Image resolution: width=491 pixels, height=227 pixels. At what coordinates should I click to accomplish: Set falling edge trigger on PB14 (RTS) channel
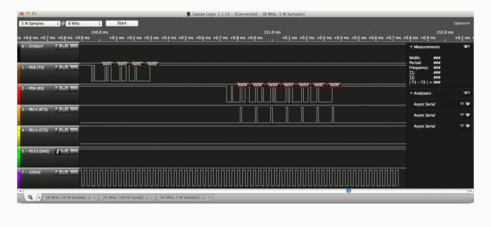click(x=69, y=110)
